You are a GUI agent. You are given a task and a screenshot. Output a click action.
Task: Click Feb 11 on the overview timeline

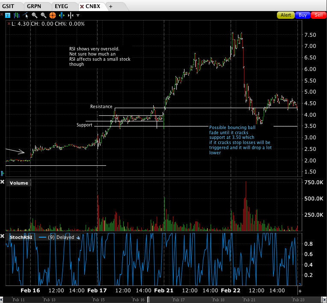[18, 300]
